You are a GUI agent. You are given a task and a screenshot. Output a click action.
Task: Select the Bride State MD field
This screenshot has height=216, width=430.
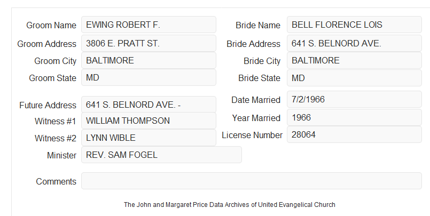pyautogui.click(x=354, y=78)
